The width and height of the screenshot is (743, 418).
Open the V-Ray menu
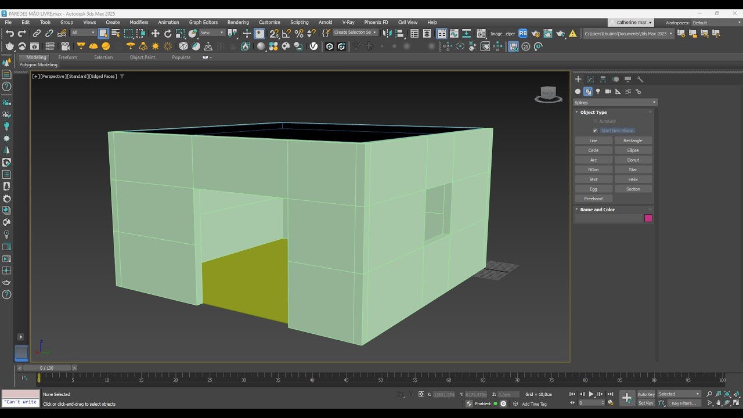[x=348, y=23]
